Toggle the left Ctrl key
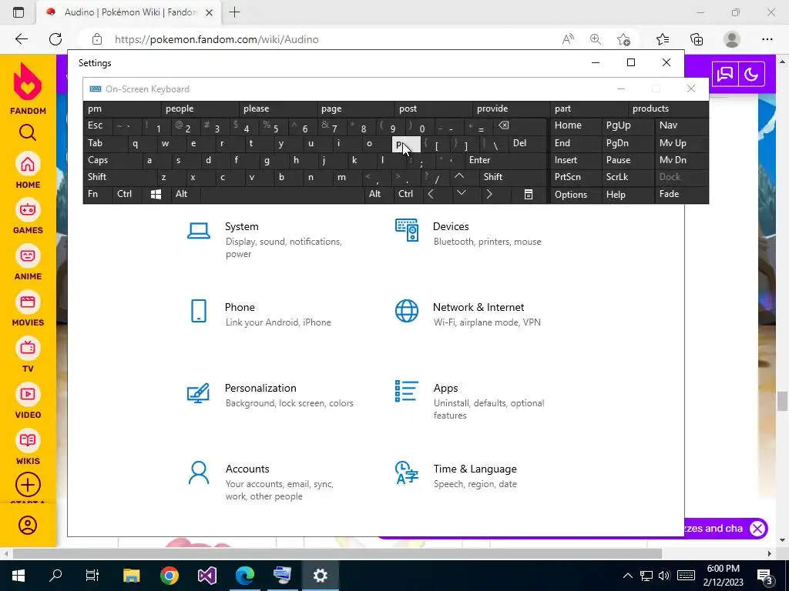789x591 pixels. click(127, 194)
